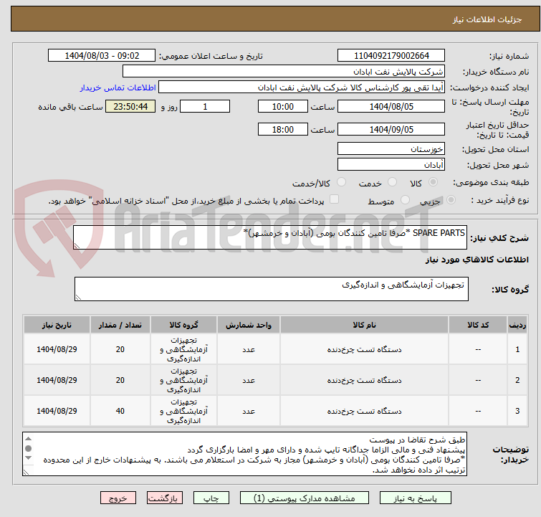This screenshot has height=517, width=541.
Task: Click the price validity date 1404/09/05
Action: click(x=391, y=129)
